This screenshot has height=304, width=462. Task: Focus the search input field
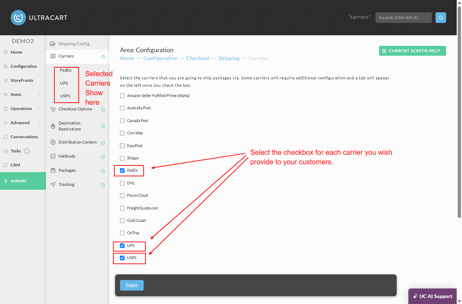pos(404,18)
